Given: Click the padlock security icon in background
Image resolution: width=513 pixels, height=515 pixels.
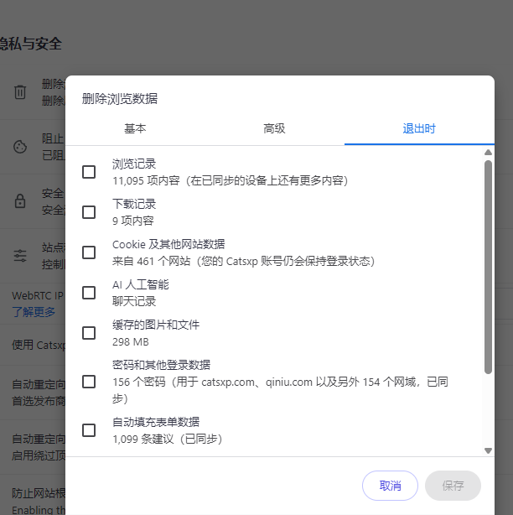Looking at the screenshot, I should pyautogui.click(x=20, y=201).
